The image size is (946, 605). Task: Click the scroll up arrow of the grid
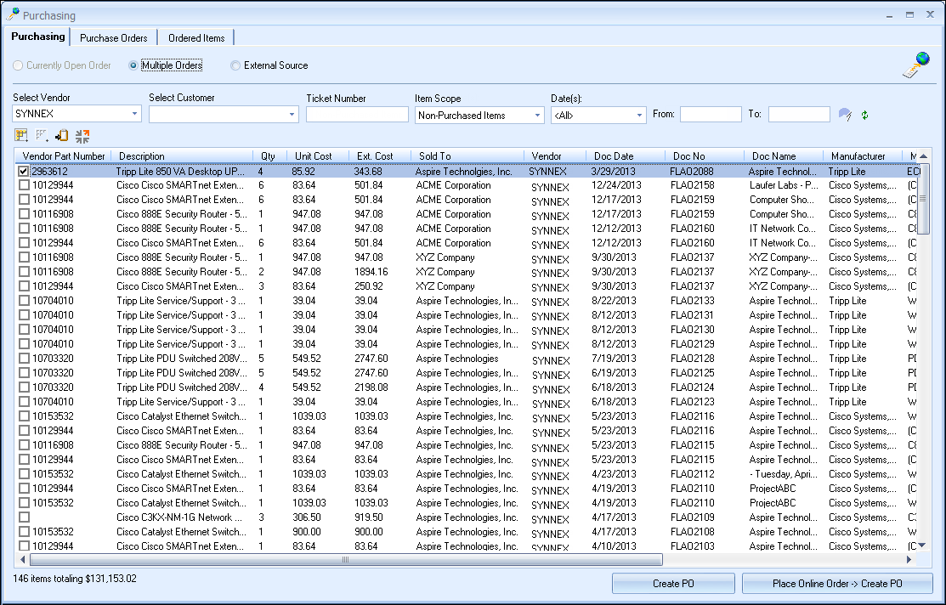click(x=922, y=156)
